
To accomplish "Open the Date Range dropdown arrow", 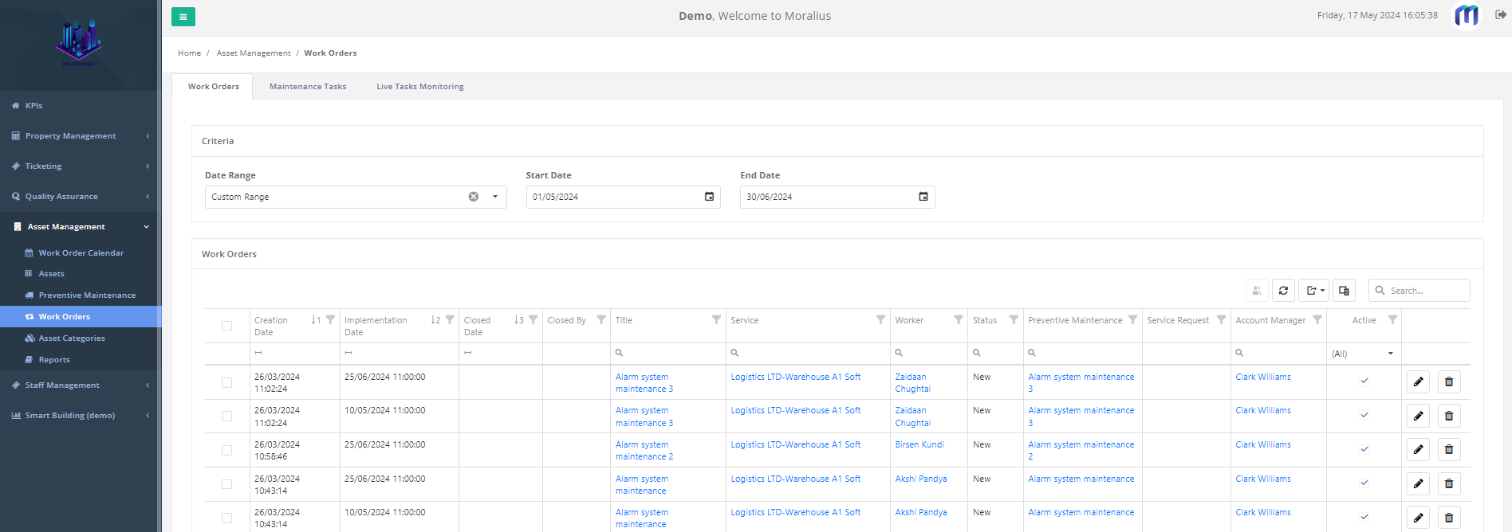I will (495, 197).
